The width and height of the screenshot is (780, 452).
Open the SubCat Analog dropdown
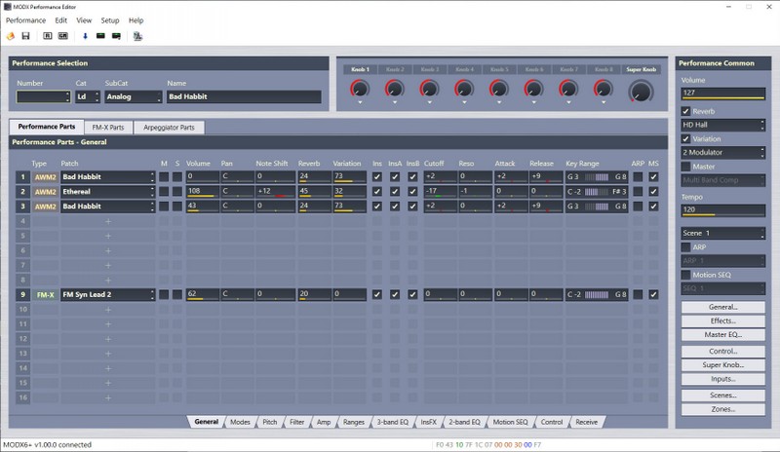point(132,97)
